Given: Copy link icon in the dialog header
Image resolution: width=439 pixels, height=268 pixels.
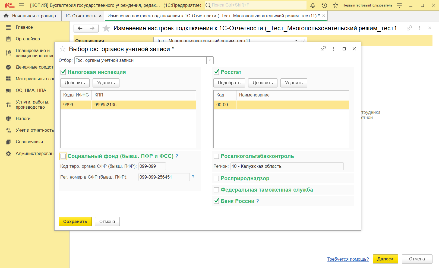Looking at the screenshot, I should point(323,49).
